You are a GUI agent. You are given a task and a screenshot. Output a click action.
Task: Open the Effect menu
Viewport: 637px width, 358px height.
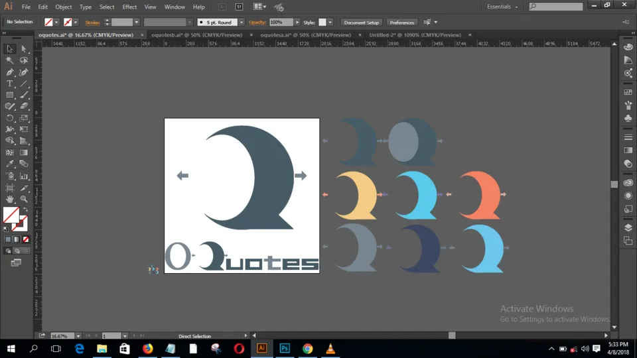pos(129,7)
